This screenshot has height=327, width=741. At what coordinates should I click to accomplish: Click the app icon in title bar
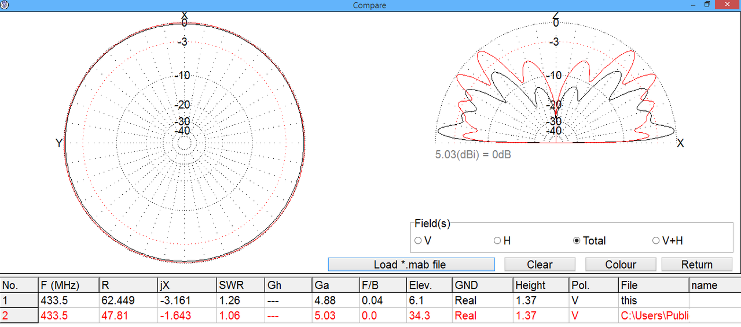(x=5, y=5)
